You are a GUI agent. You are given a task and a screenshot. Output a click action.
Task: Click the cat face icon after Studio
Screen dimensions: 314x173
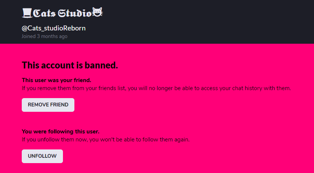pos(98,12)
